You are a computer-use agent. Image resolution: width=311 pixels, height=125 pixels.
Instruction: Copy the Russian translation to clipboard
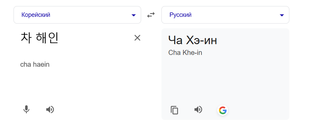point(174,110)
